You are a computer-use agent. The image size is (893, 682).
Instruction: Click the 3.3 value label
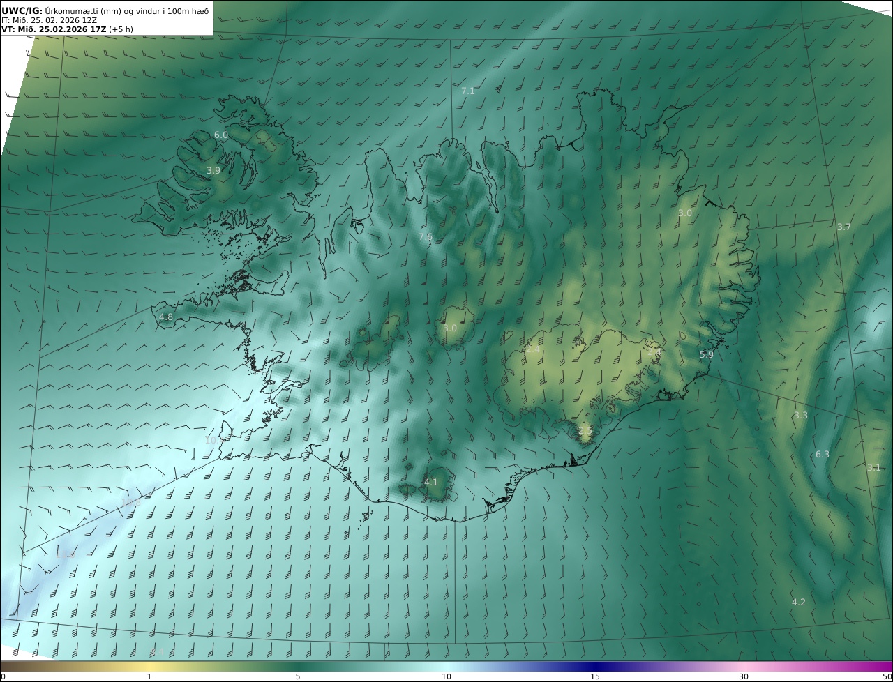pos(801,416)
